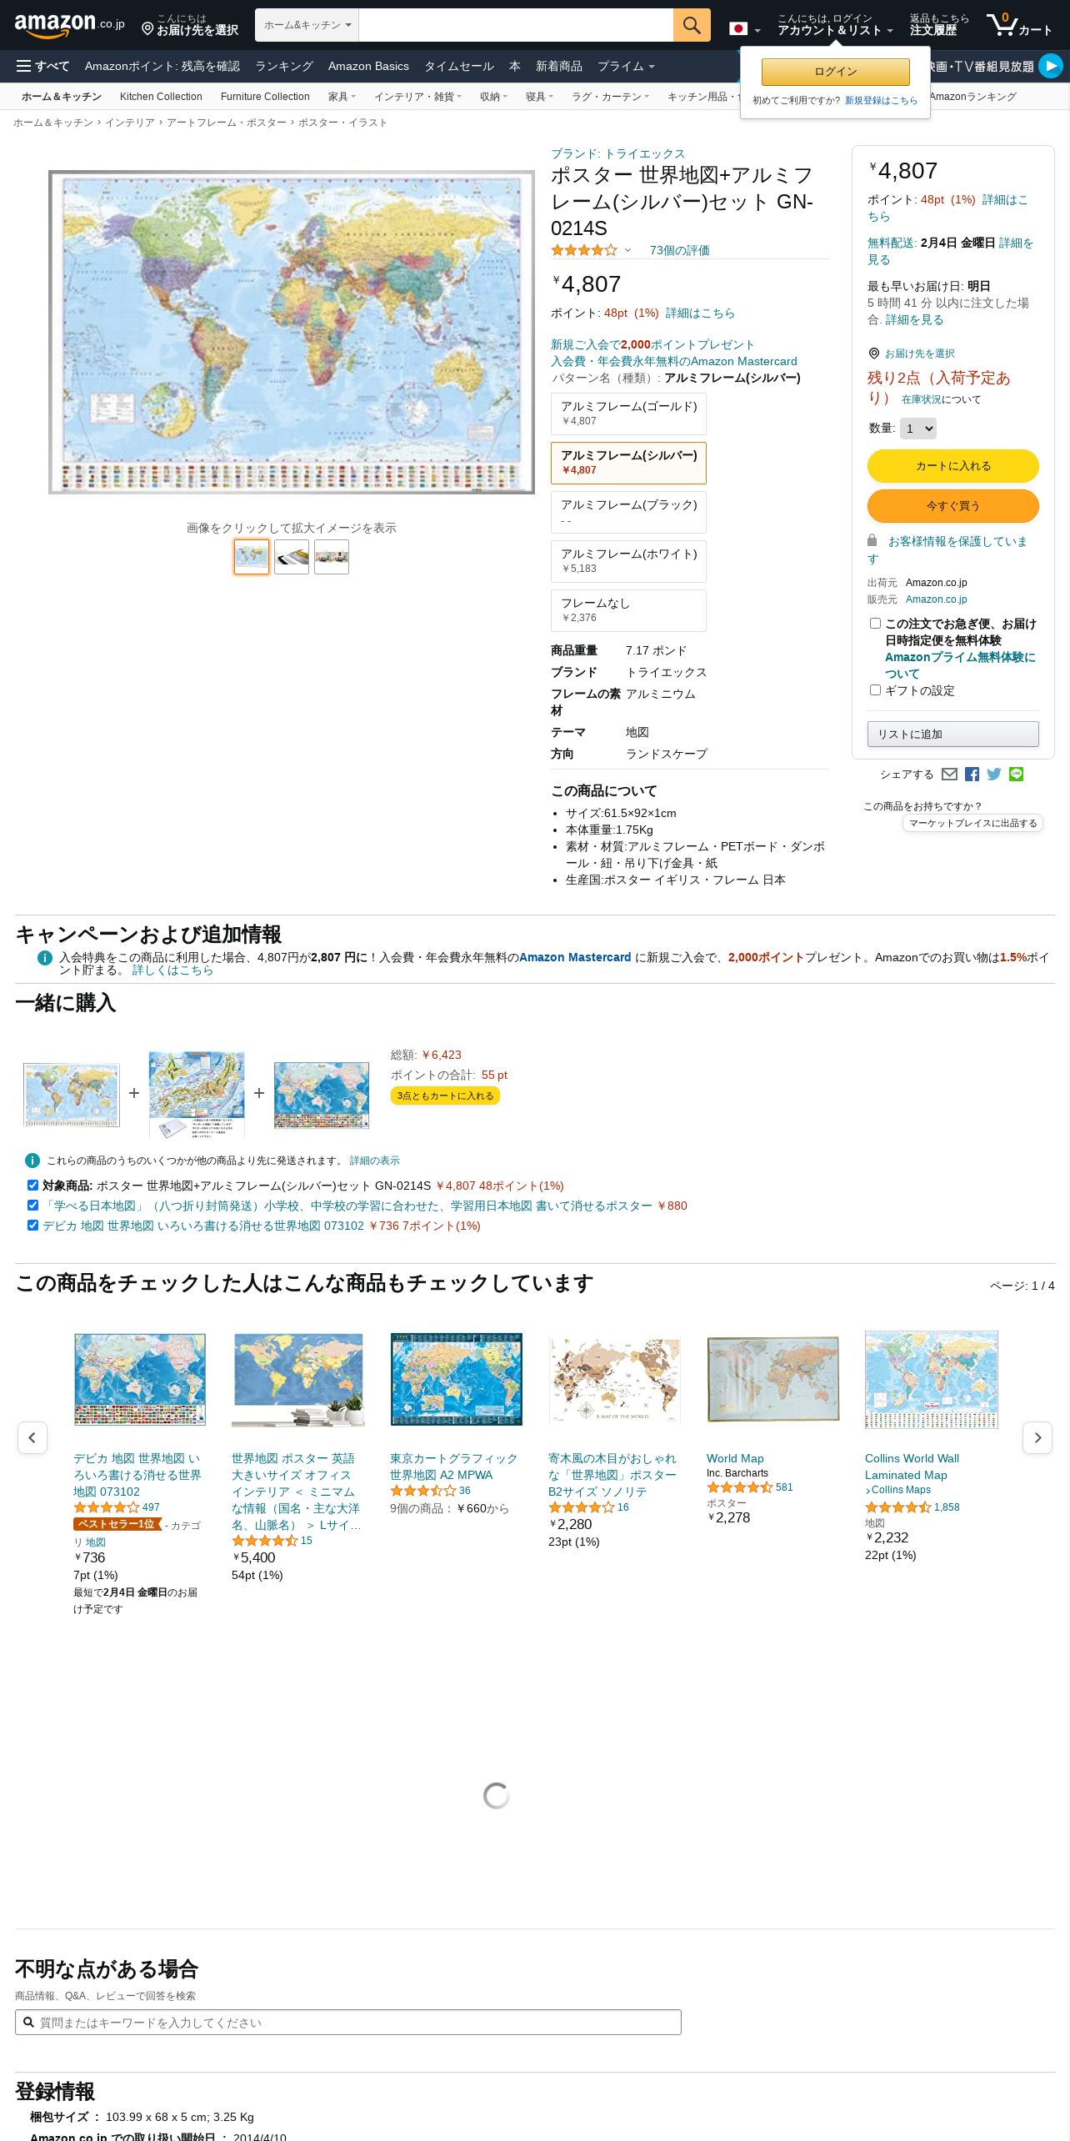Open the 数量 quantity dropdown
1070x2141 pixels.
[x=918, y=429]
